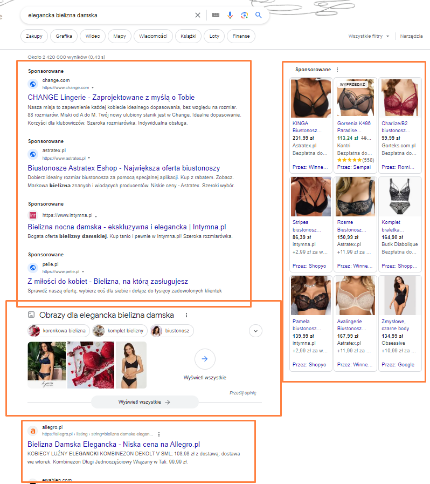
Task: Open the Pamela biustonosz product image
Action: [311, 295]
